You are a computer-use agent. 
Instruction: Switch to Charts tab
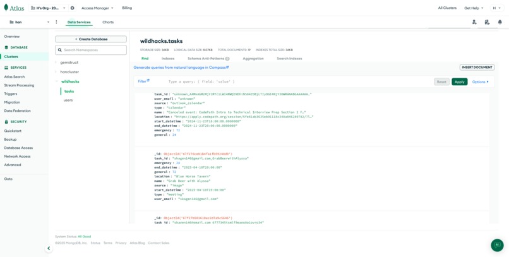click(x=108, y=22)
